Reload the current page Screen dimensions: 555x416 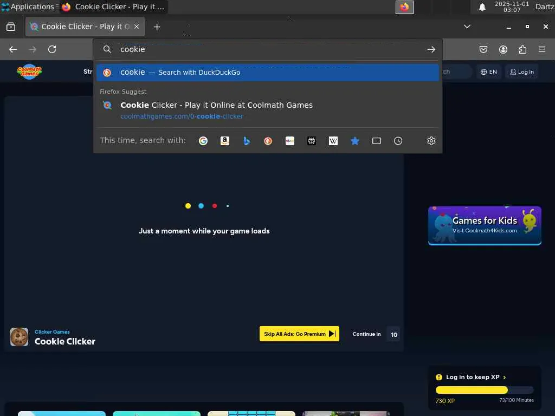[52, 49]
